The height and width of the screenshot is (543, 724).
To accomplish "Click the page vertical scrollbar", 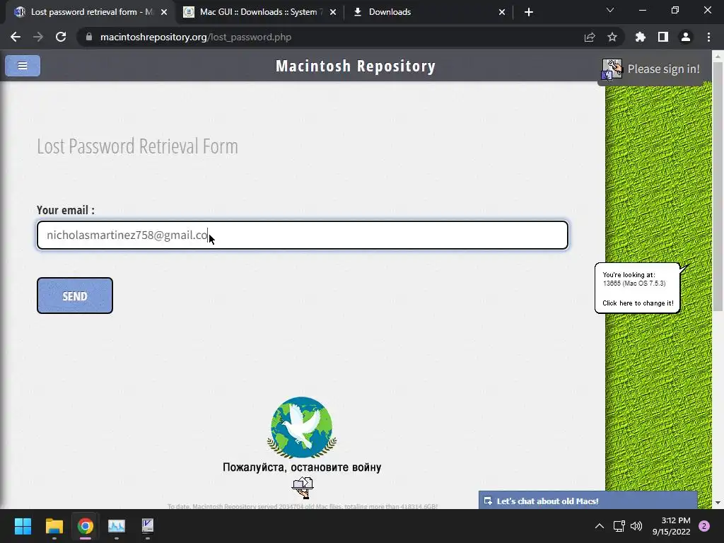I will coord(718,187).
